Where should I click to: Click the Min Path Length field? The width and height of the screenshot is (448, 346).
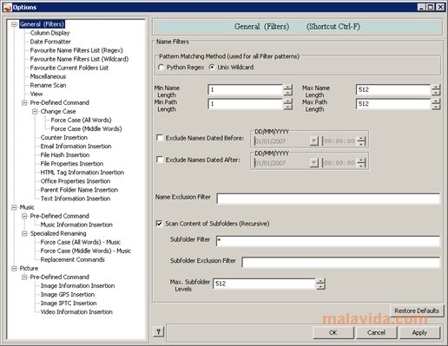click(x=245, y=104)
